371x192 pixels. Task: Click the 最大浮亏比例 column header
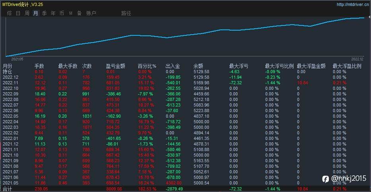280,66
